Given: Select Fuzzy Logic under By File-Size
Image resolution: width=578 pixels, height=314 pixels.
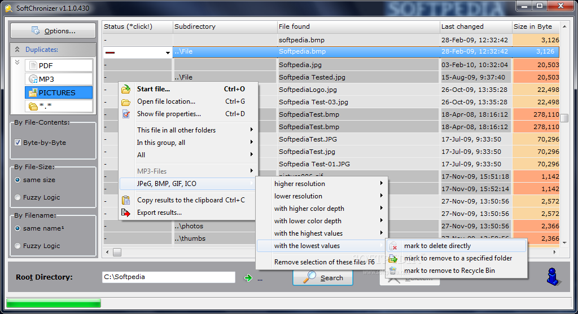Looking at the screenshot, I should (x=17, y=197).
